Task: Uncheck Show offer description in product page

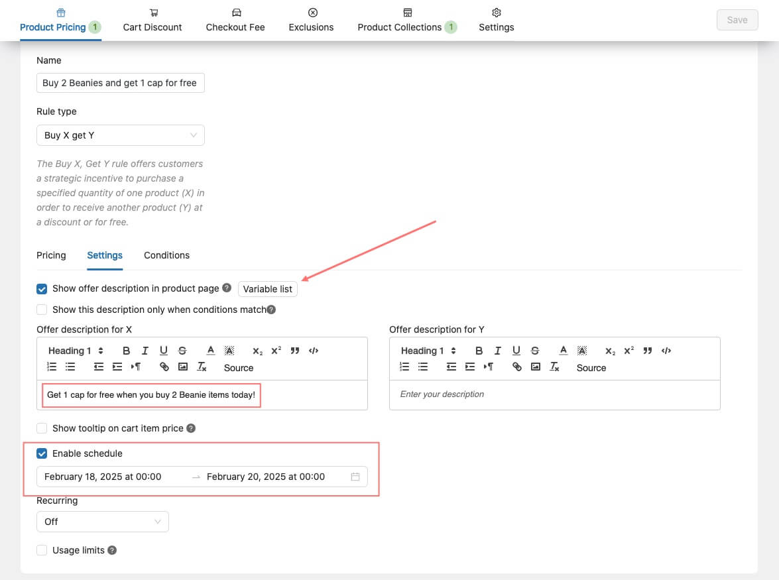Action: pyautogui.click(x=42, y=289)
